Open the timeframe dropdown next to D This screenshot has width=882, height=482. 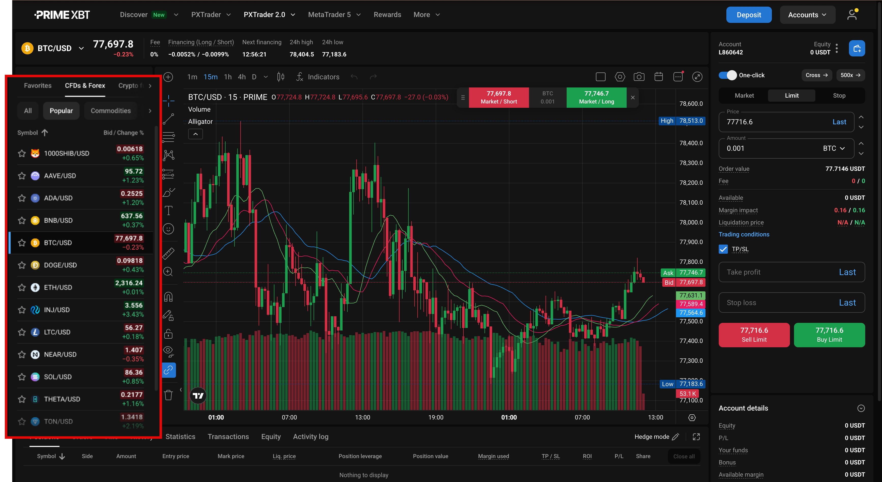pyautogui.click(x=265, y=77)
